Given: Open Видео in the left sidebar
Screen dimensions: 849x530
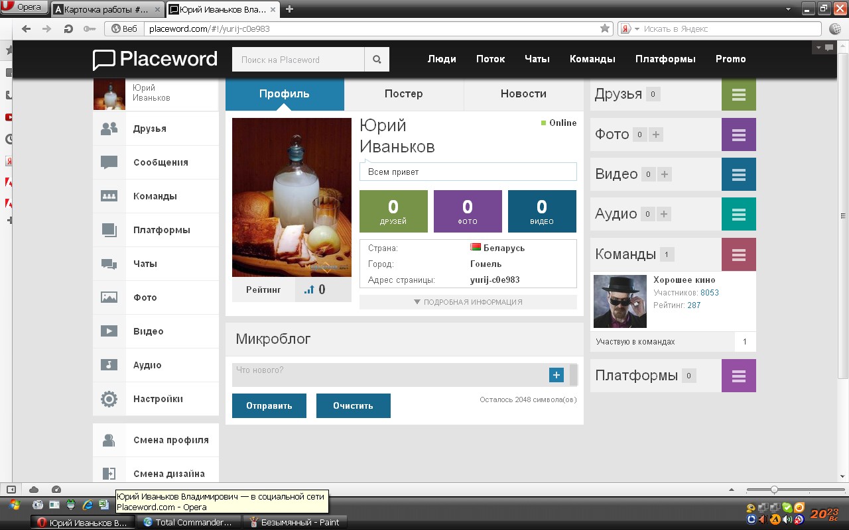Looking at the screenshot, I should tap(156, 331).
